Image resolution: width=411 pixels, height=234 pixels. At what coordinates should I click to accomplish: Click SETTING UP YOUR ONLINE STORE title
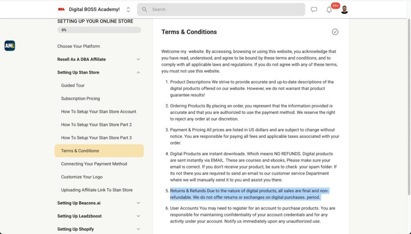pyautogui.click(x=95, y=21)
